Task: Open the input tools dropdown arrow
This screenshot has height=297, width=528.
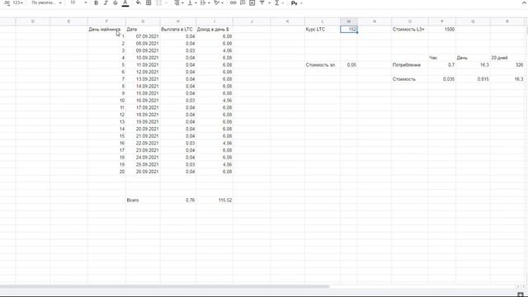Action: point(301,3)
